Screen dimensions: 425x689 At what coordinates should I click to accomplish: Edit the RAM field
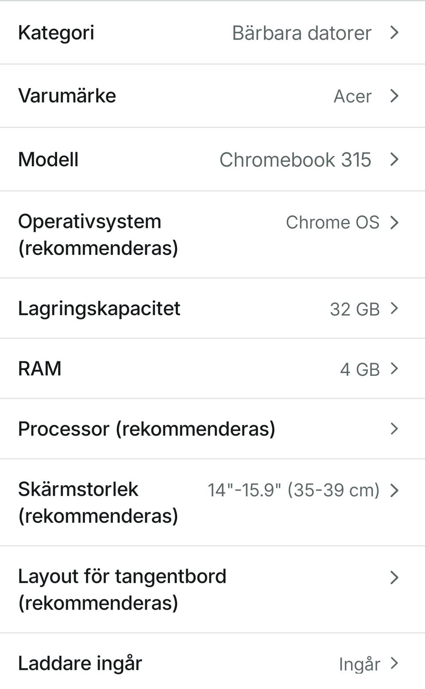[40, 369]
